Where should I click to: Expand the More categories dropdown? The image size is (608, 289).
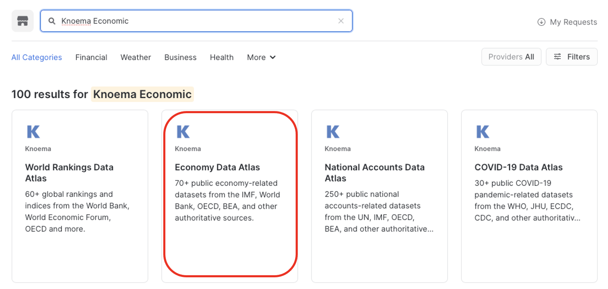coord(261,57)
